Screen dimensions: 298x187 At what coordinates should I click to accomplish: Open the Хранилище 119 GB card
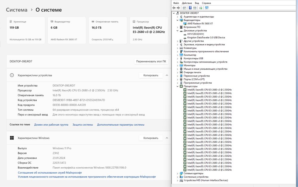click(x=26, y=30)
